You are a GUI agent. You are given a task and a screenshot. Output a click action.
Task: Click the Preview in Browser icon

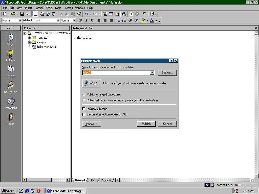pyautogui.click(x=48, y=14)
